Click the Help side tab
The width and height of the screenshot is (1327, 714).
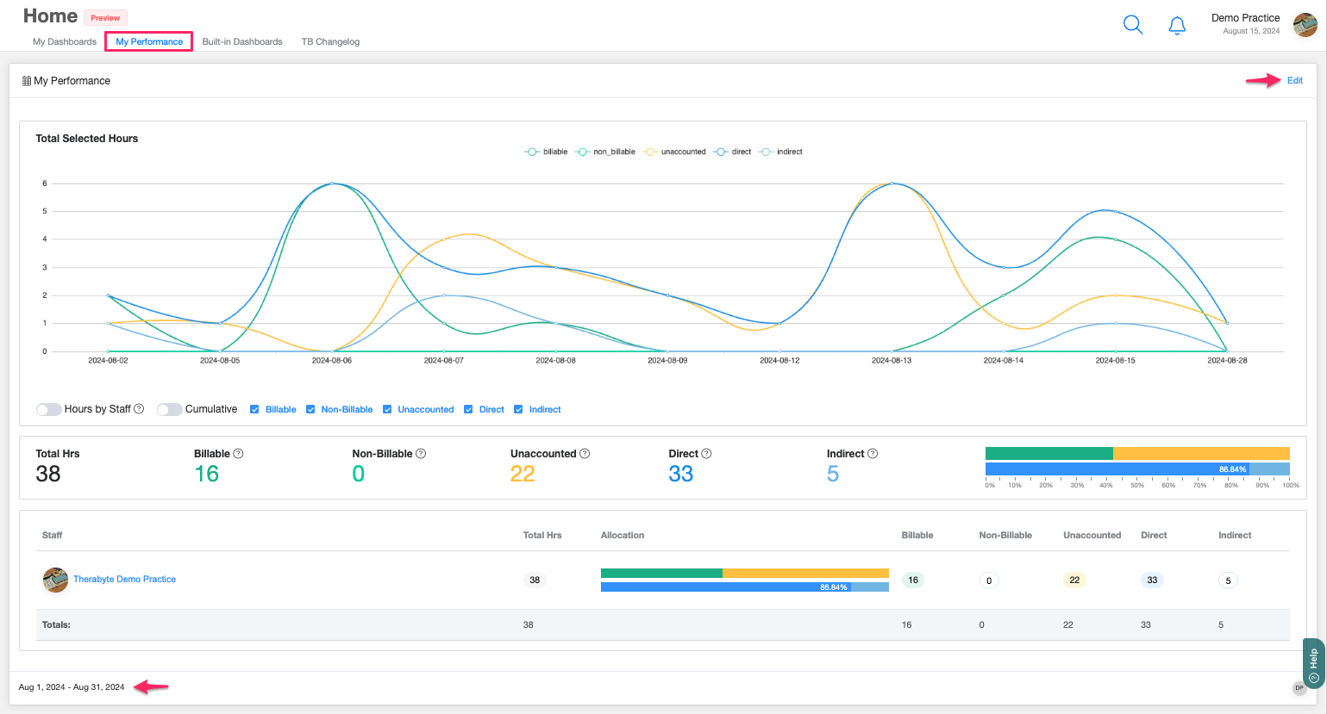(x=1313, y=663)
